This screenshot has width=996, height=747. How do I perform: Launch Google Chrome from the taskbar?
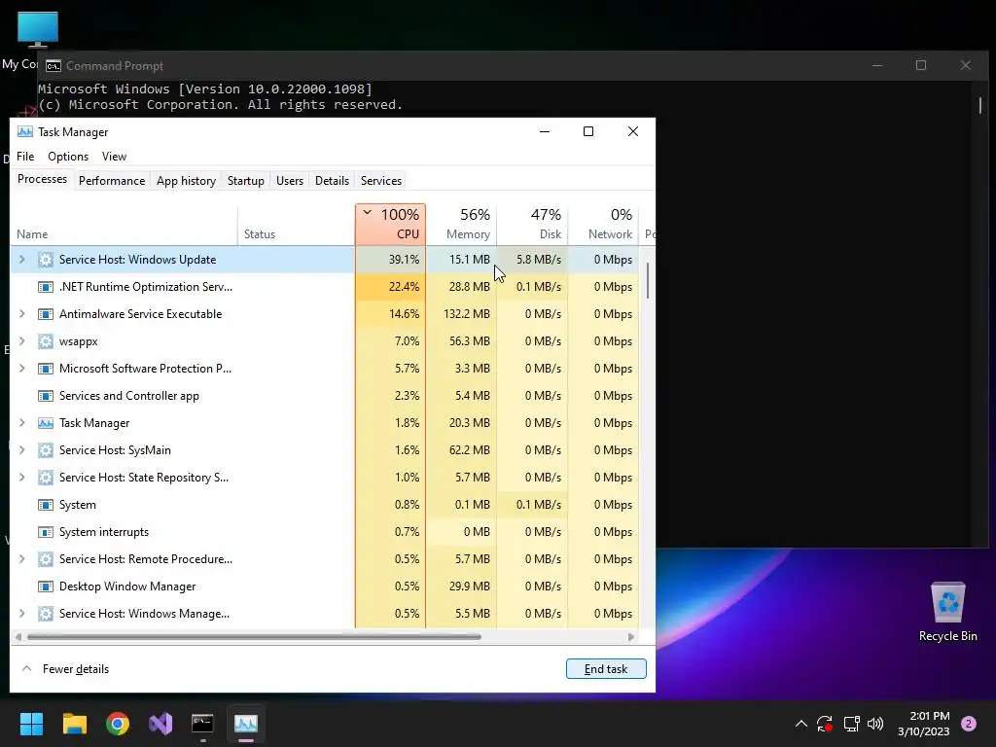coord(118,724)
